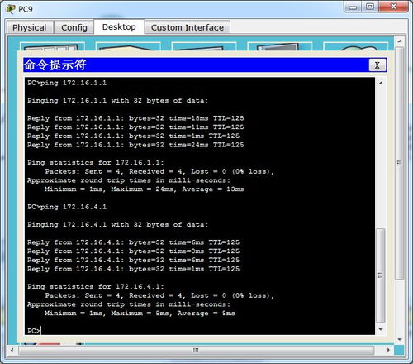Click the last desktop app icon at top right
Viewport: 413px width, 364px height.
tap(355, 46)
